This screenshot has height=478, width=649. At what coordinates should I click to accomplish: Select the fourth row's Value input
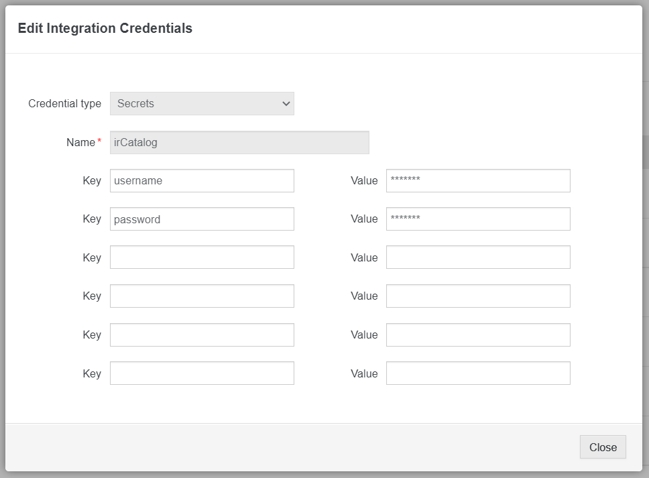pos(478,296)
